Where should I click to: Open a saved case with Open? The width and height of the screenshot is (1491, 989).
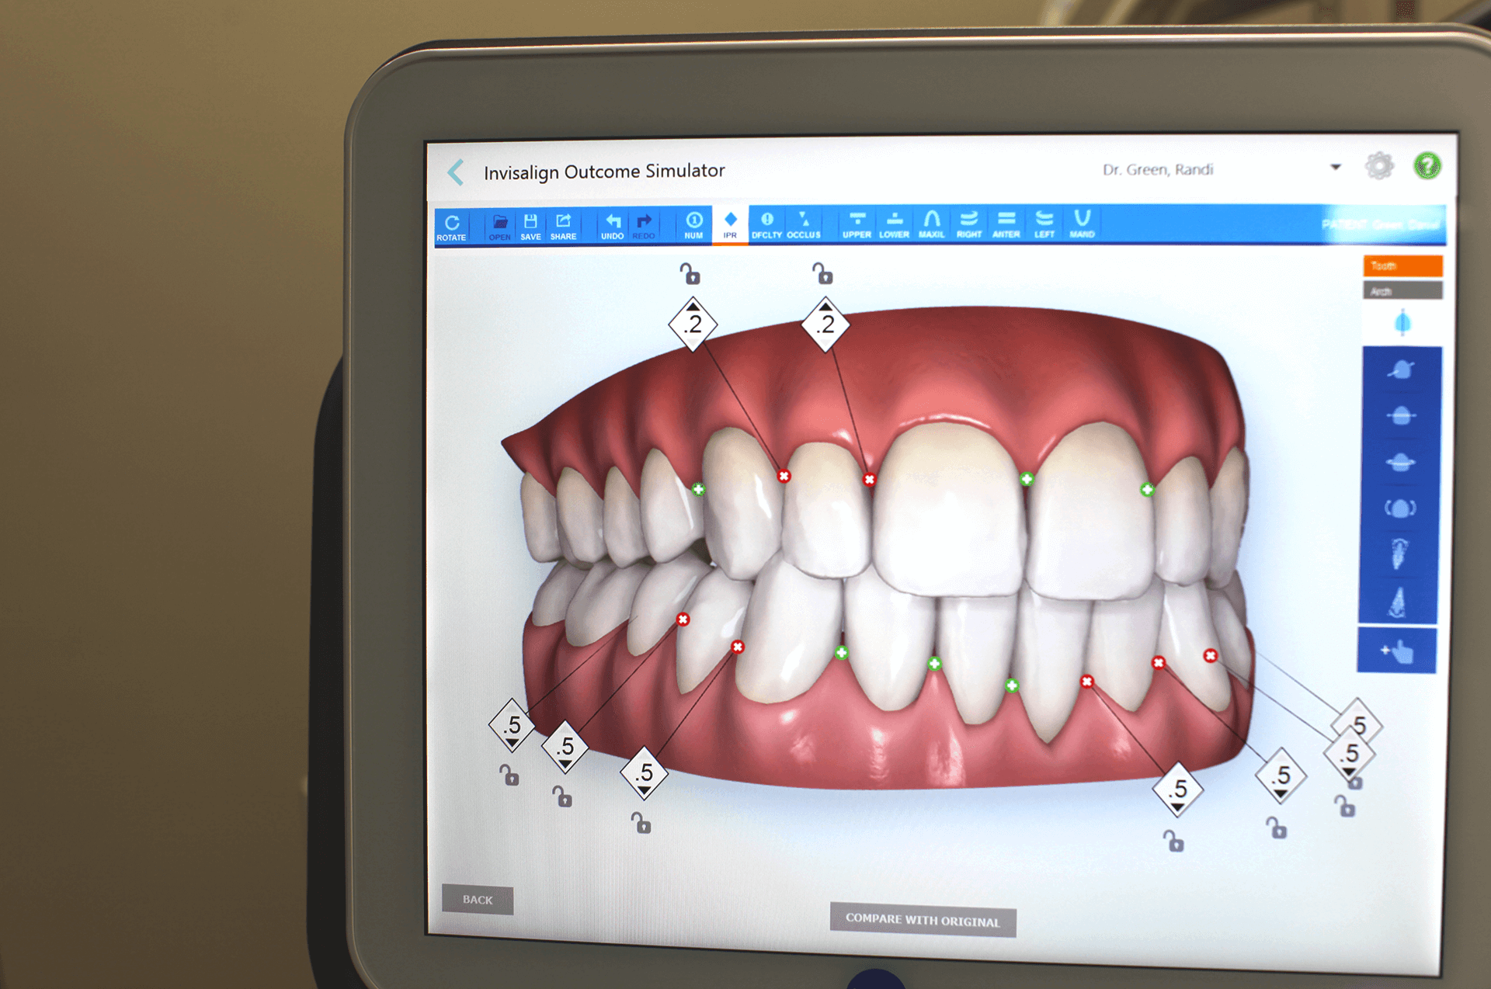(499, 227)
